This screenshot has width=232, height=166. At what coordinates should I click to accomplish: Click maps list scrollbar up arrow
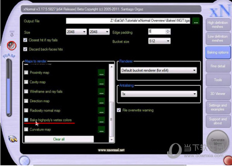pos(112,67)
